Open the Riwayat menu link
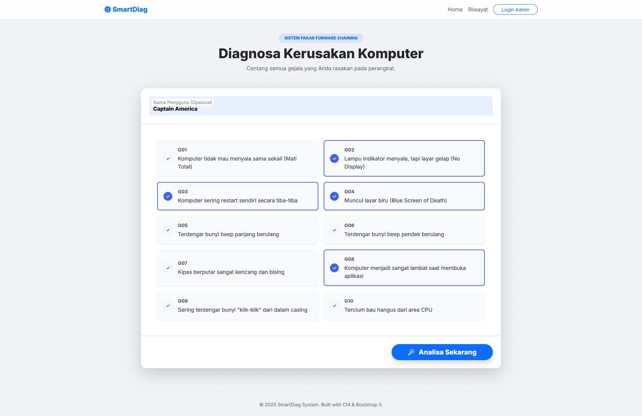Image resolution: width=642 pixels, height=416 pixels. point(478,9)
